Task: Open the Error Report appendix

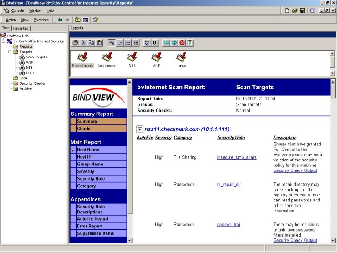Action: (98, 226)
